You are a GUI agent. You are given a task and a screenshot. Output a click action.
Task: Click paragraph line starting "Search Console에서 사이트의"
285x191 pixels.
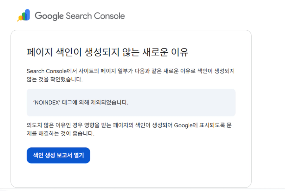[x=131, y=71]
